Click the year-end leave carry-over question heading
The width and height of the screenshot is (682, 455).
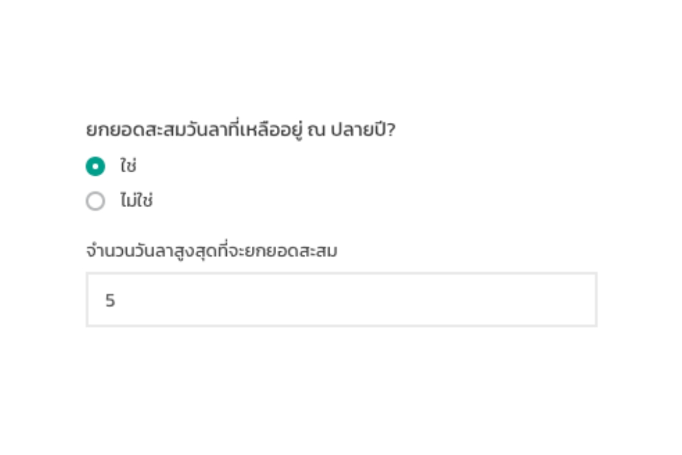[x=240, y=131]
